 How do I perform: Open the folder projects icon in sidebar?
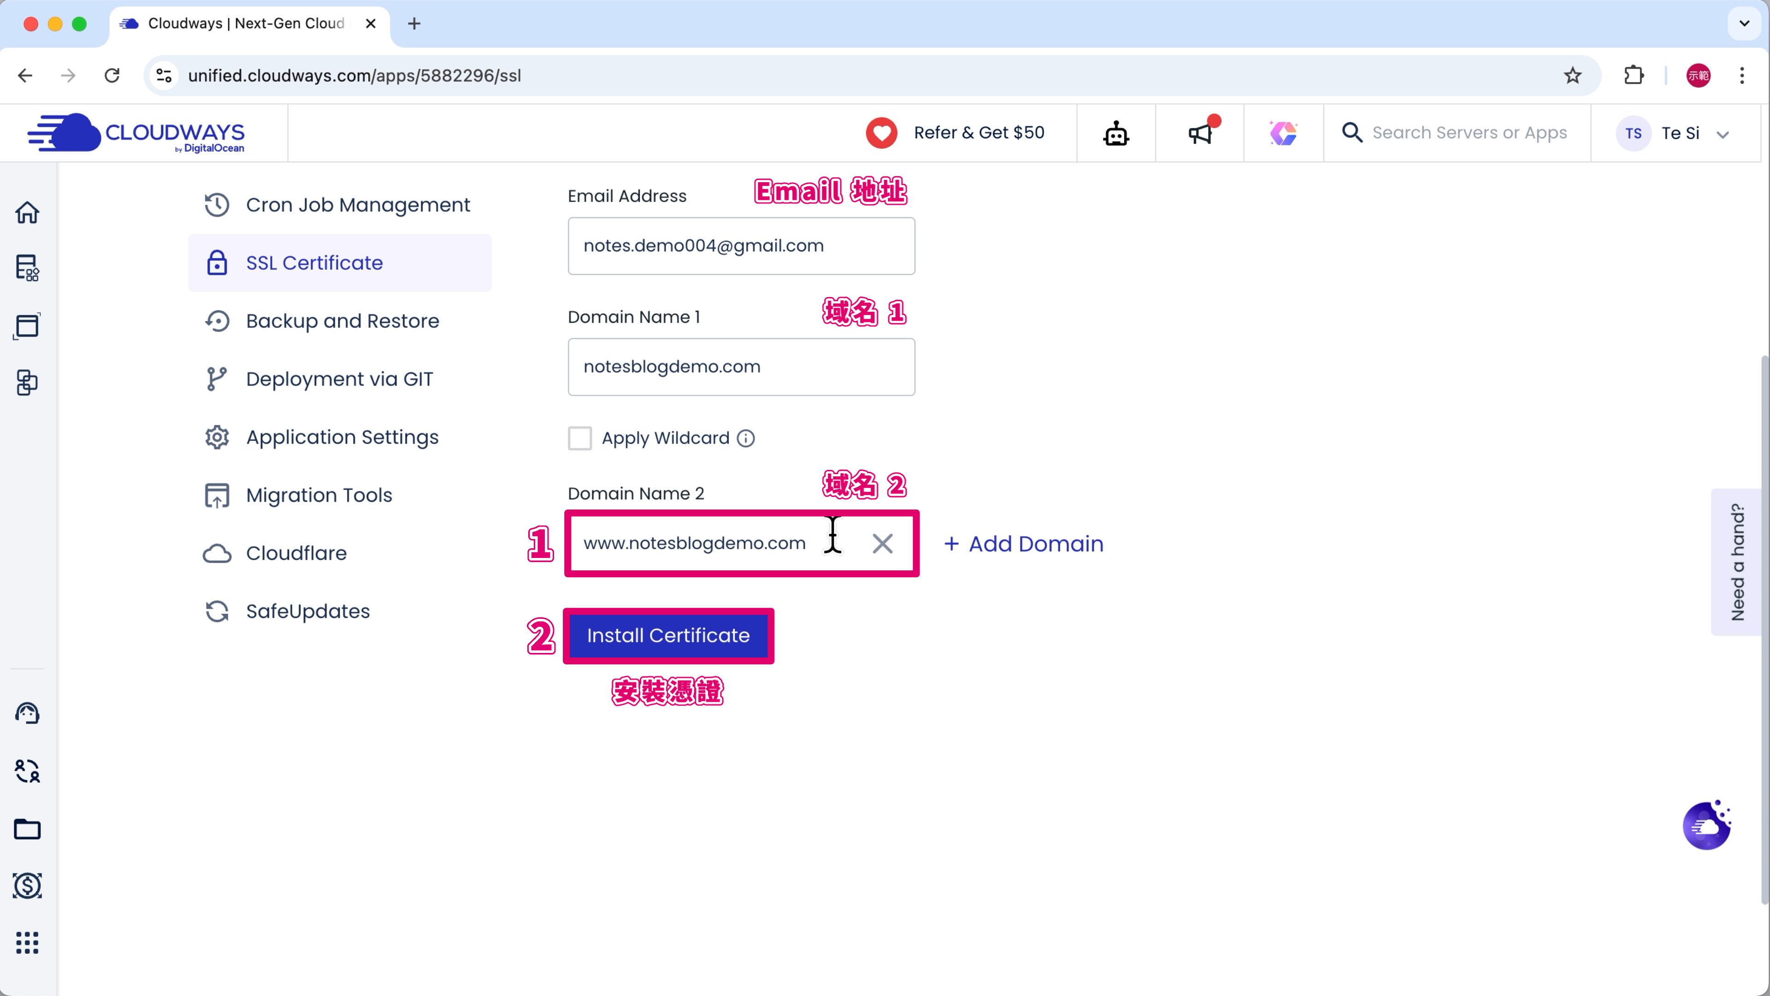coord(28,829)
